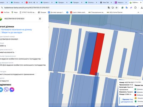Image resolution: width=143 pixels, height=107 pixels.
Task: Click the green legend swatch for Ділянка
Action: tap(135, 89)
